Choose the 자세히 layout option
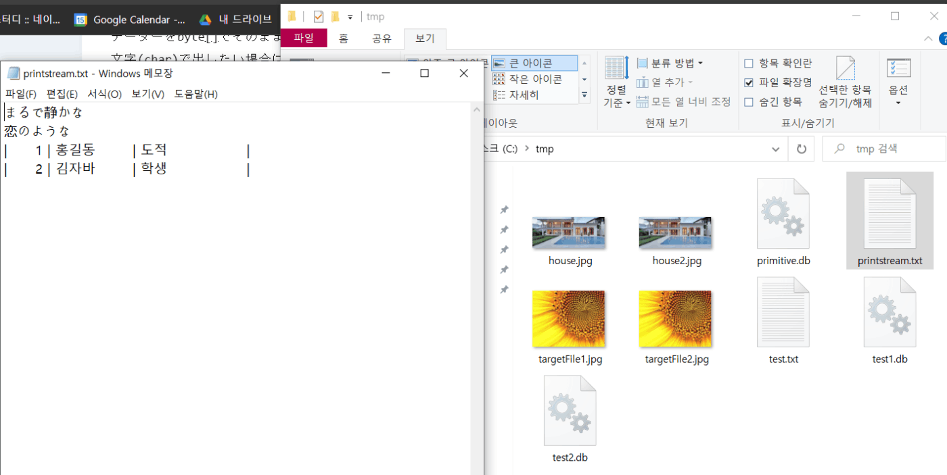The height and width of the screenshot is (475, 947). coord(534,95)
